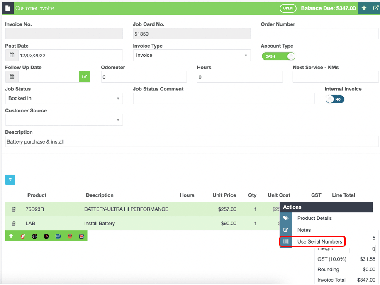The height and width of the screenshot is (285, 380).
Task: Click into the Invoice No. field
Action: coord(64,34)
